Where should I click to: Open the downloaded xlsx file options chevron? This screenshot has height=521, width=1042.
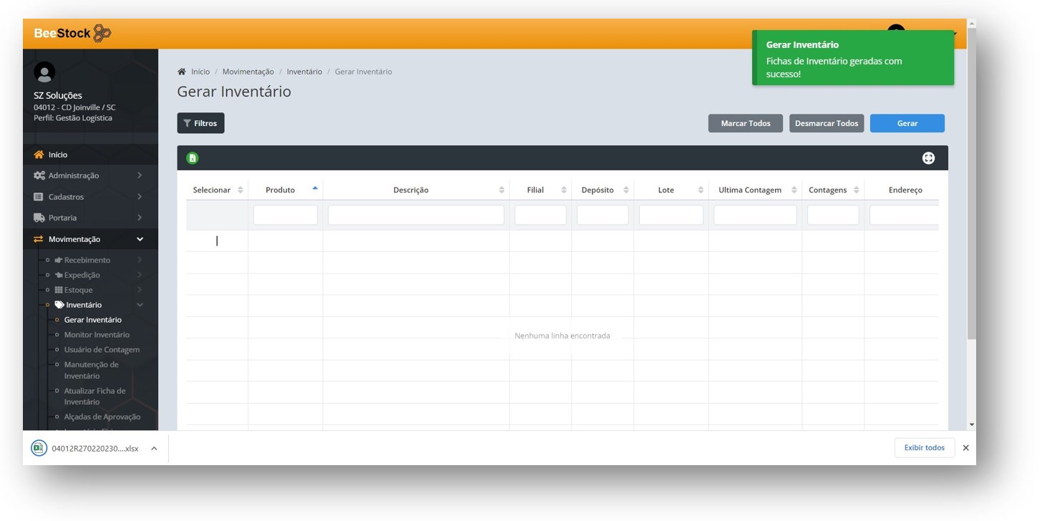coord(154,449)
